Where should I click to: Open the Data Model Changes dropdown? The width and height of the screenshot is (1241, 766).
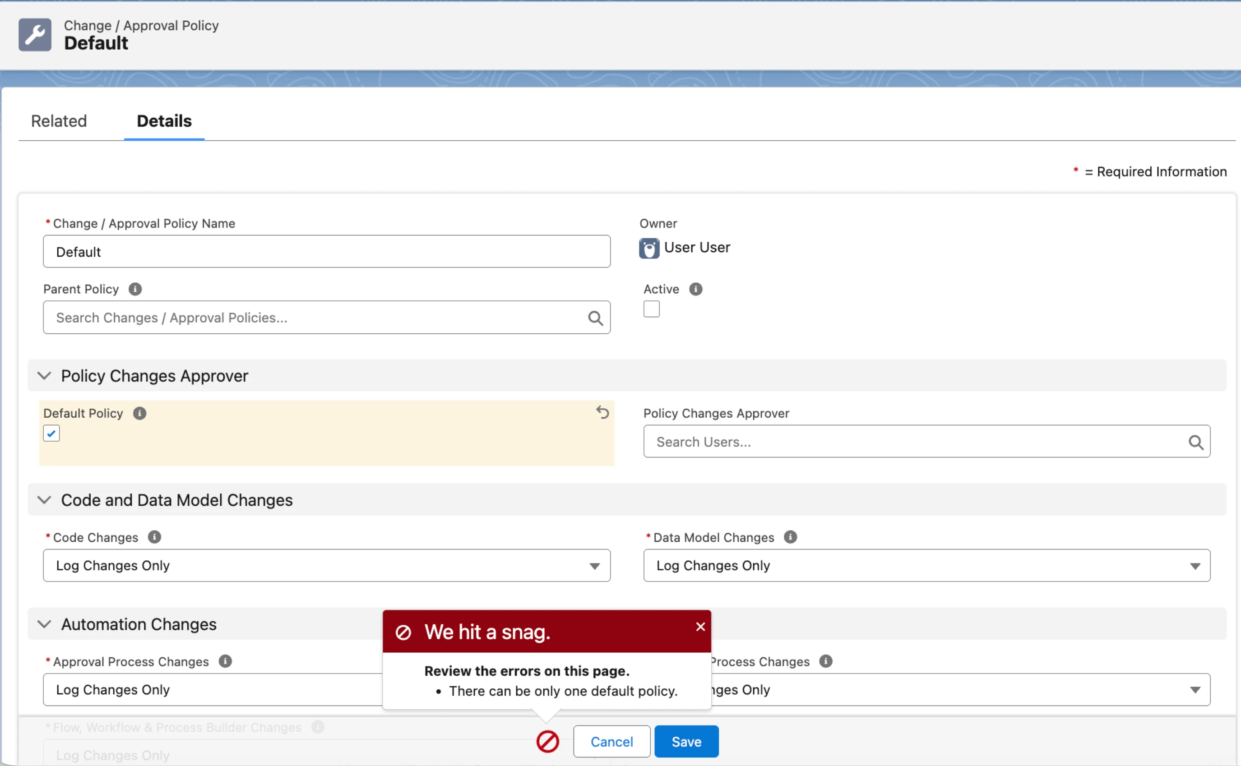tap(927, 566)
